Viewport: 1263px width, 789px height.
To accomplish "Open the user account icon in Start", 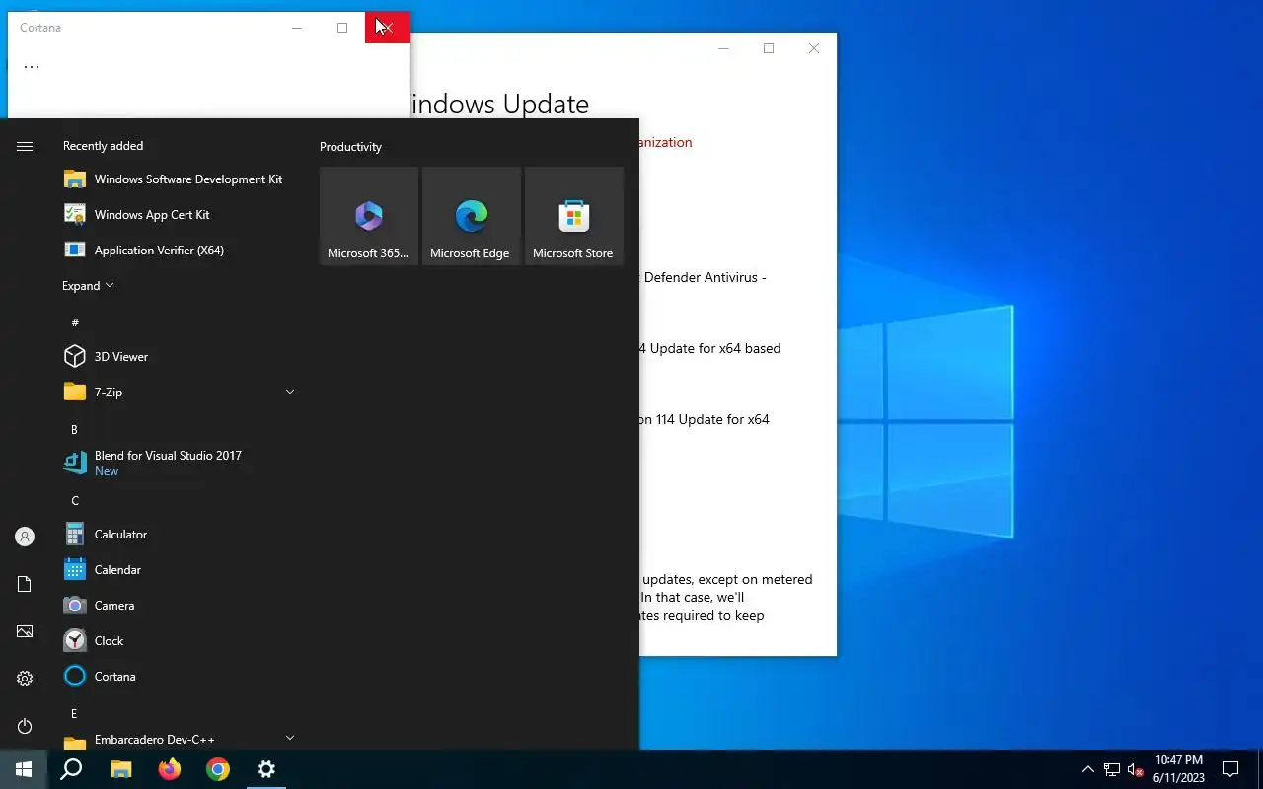I will coord(25,537).
